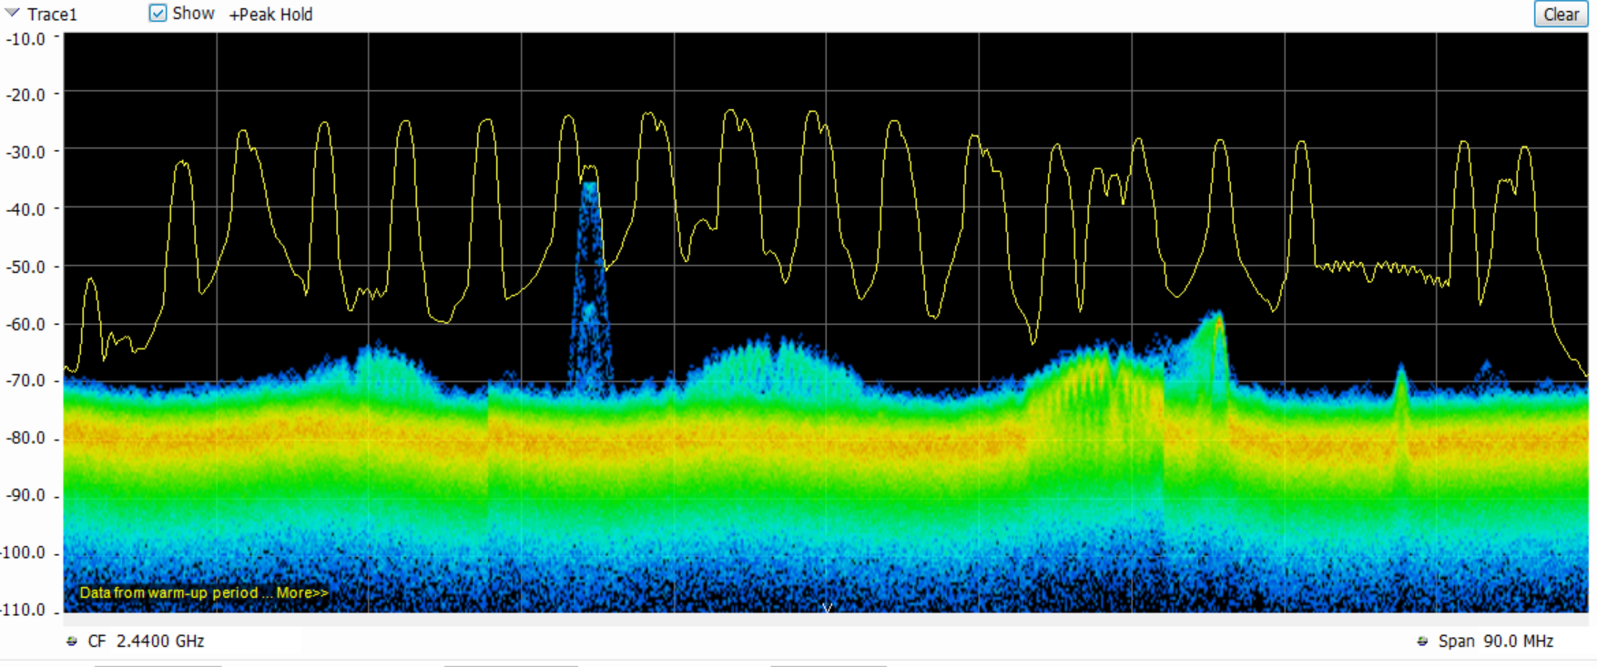Click the -50.0 axis label
Viewport: 1597px width, 667px height.
(x=26, y=267)
